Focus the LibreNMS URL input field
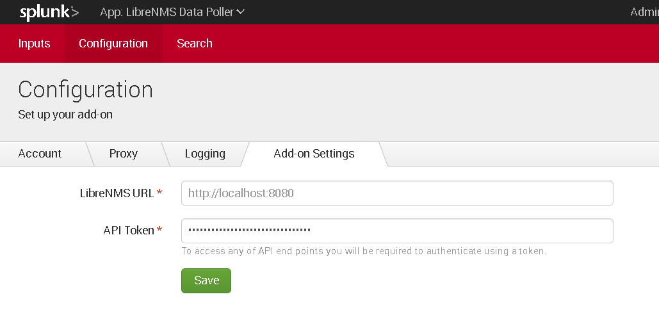Image resolution: width=659 pixels, height=324 pixels. point(397,193)
